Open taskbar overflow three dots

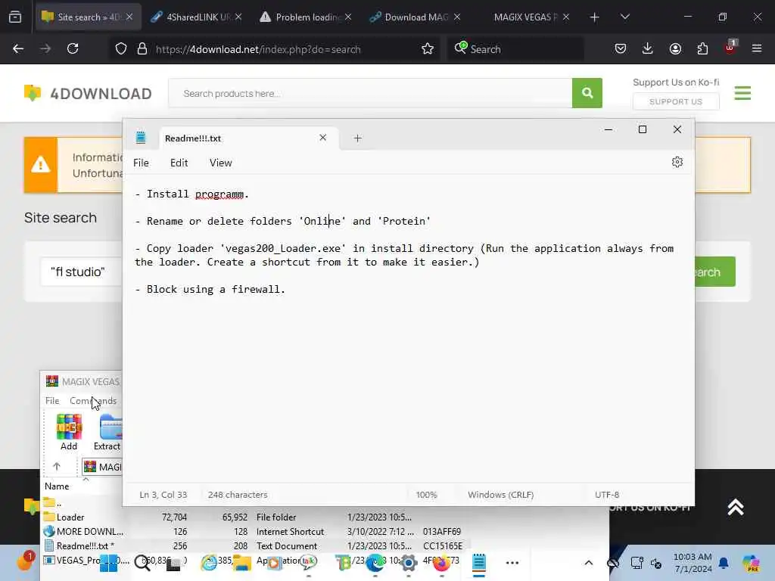(x=512, y=563)
